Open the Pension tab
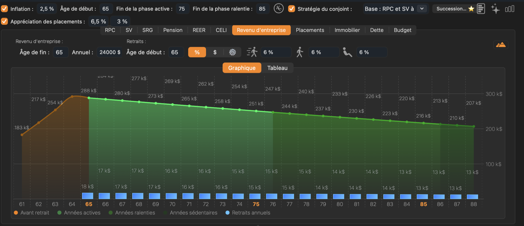Image resolution: width=524 pixels, height=226 pixels. tap(173, 30)
